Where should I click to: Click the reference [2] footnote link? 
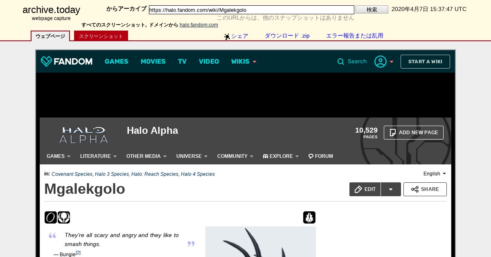tap(78, 253)
